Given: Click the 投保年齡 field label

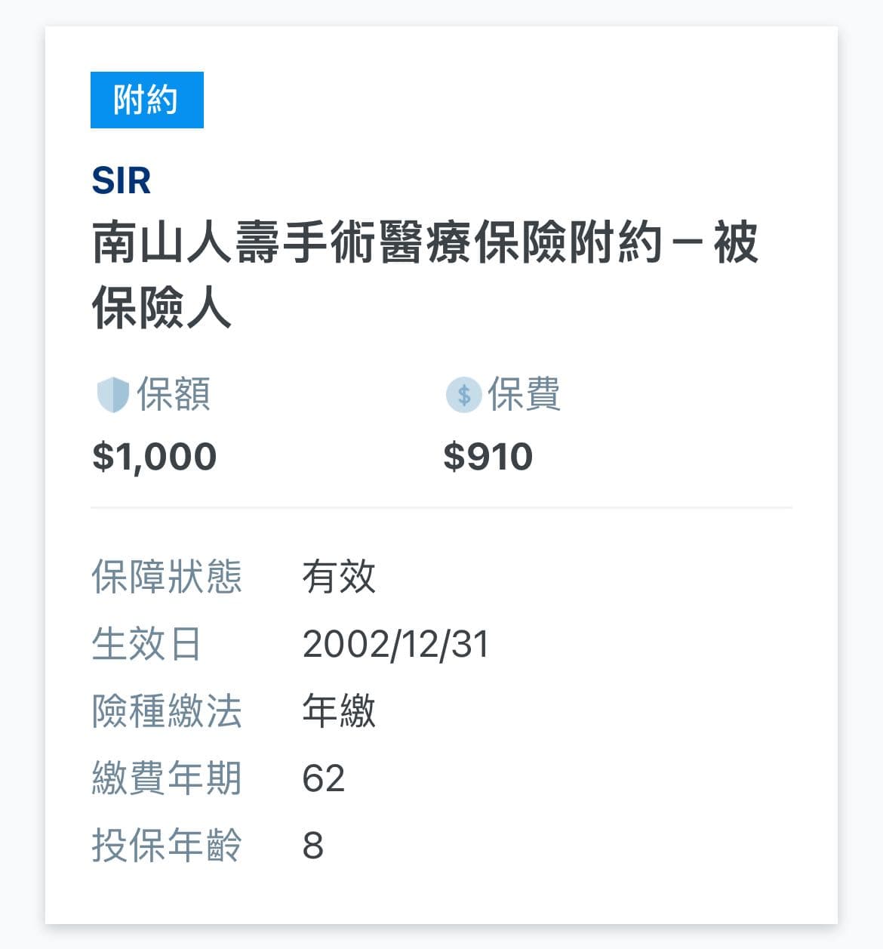Looking at the screenshot, I should tap(167, 846).
